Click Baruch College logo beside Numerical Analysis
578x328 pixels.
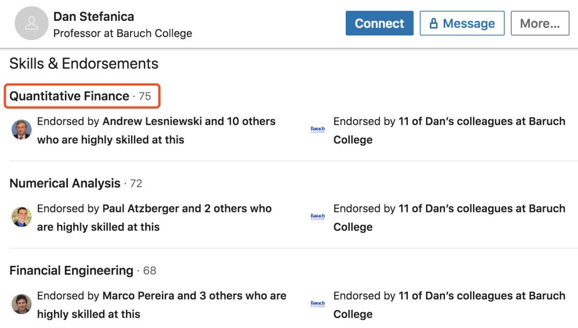pyautogui.click(x=318, y=217)
